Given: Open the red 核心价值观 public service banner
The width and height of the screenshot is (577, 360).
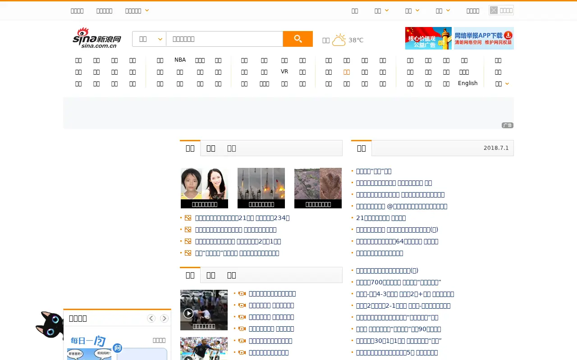Looking at the screenshot, I should pos(428,38).
